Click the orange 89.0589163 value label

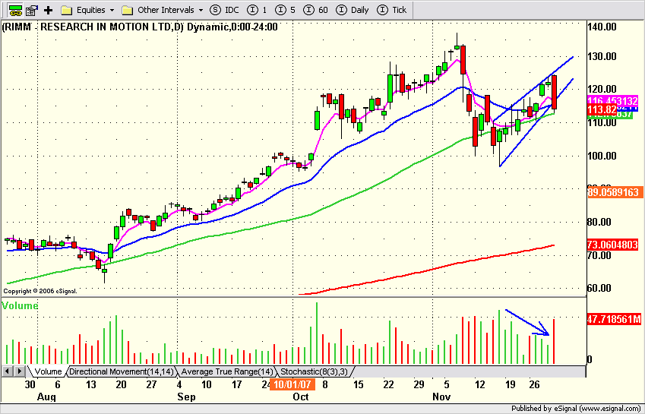[613, 192]
